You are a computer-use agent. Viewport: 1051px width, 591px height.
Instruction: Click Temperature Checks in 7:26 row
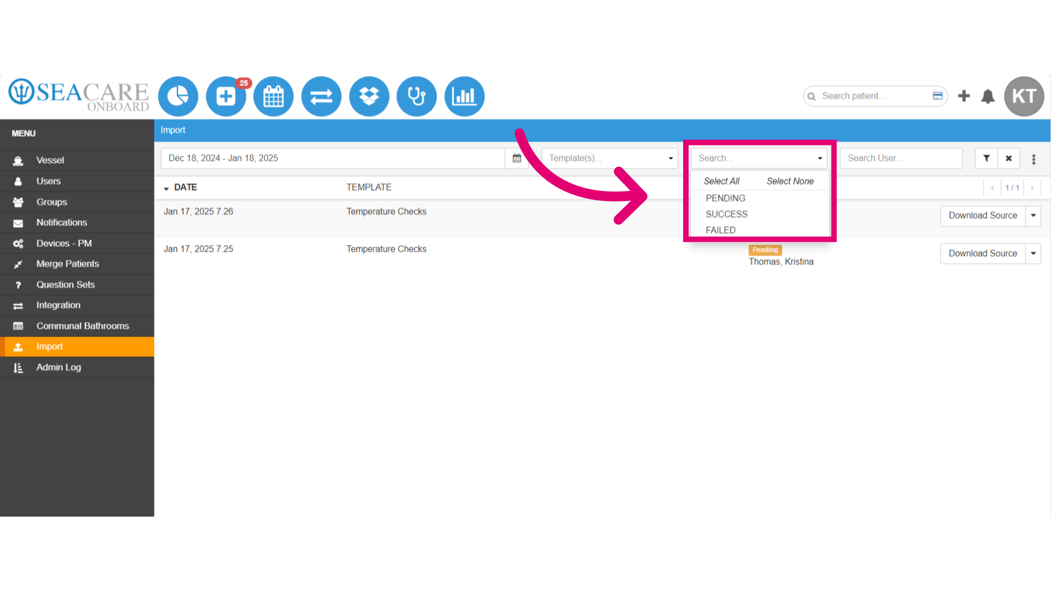click(386, 212)
